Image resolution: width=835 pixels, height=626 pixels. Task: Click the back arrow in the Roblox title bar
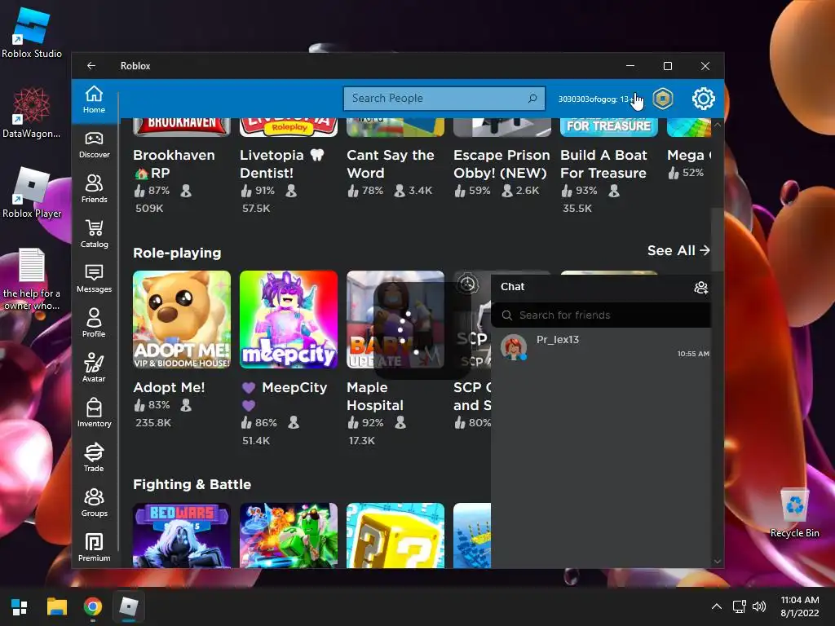(91, 65)
